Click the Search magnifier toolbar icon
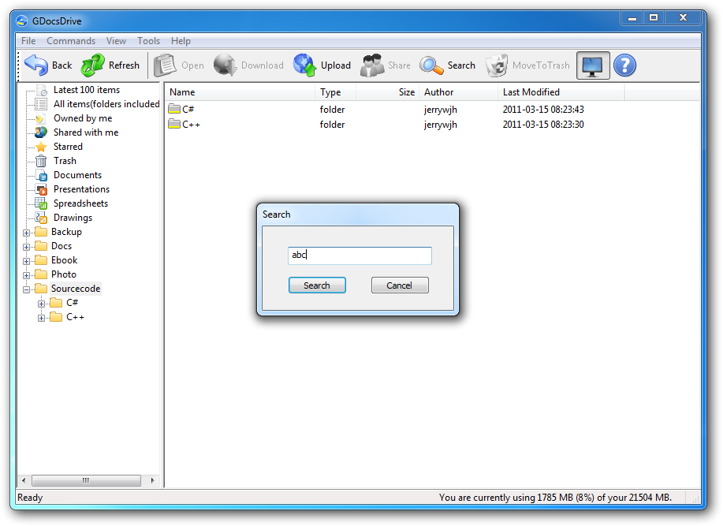This screenshot has height=526, width=723. (431, 65)
